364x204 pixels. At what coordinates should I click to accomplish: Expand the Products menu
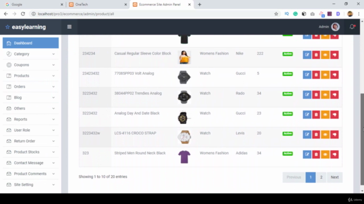[x=31, y=75]
